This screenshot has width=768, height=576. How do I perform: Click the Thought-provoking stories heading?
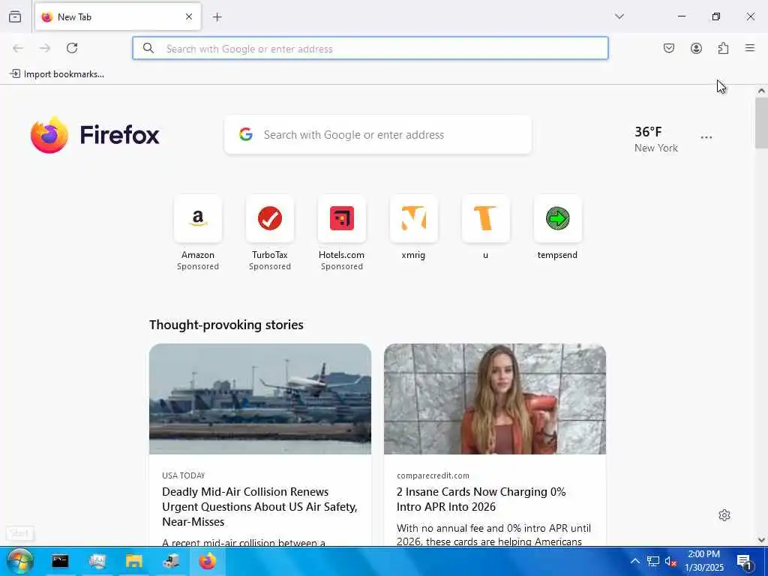[x=226, y=325]
